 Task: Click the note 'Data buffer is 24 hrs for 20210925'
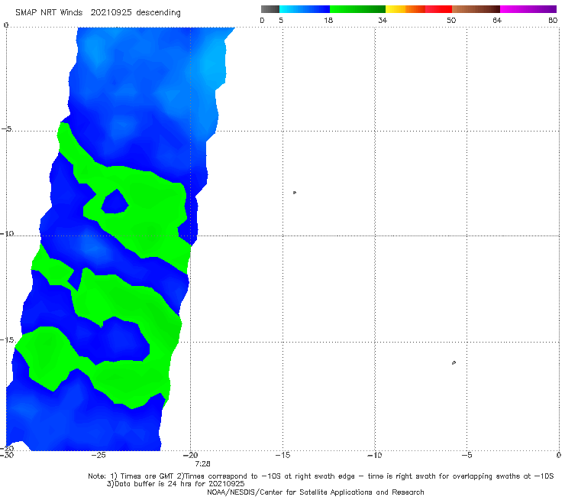[x=179, y=484]
